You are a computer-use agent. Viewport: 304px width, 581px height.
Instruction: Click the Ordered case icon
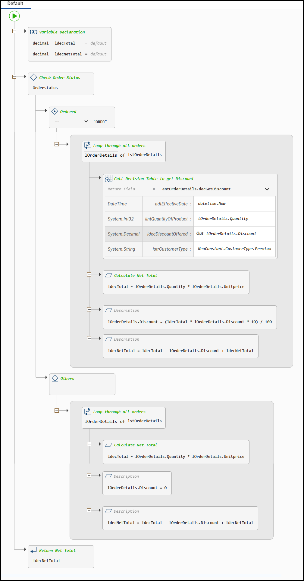pyautogui.click(x=55, y=111)
